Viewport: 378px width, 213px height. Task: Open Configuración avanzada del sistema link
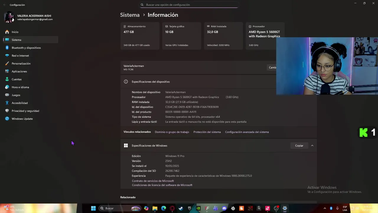247,132
